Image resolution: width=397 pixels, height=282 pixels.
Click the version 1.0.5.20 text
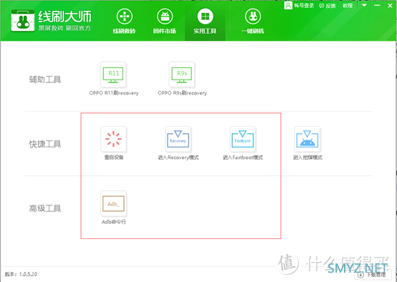(x=21, y=274)
